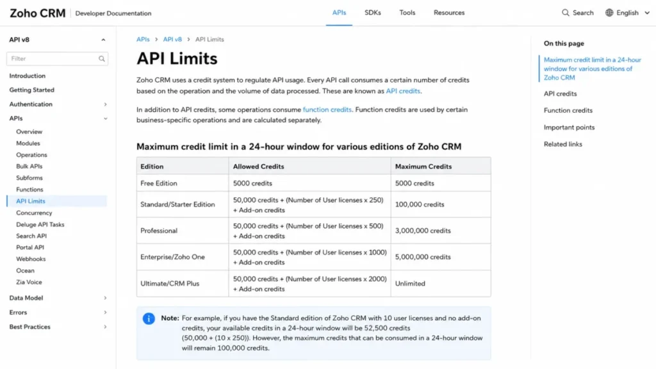Select API Limits in sidebar
Screen dimensions: 656x369
pyautogui.click(x=57, y=201)
